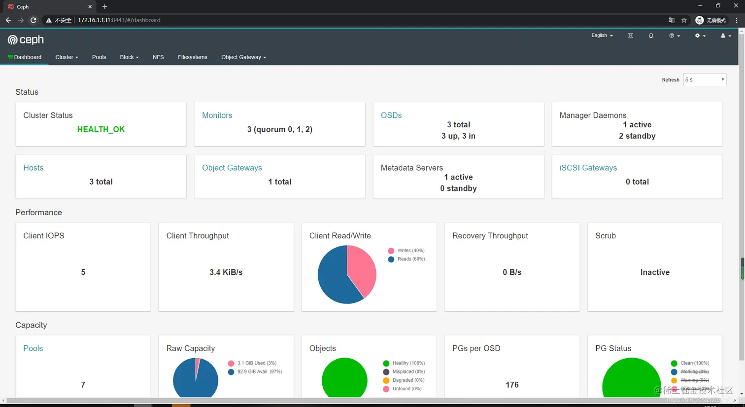Screen dimensions: 745x407
Task: Open a new browser tab
Action: (x=104, y=6)
